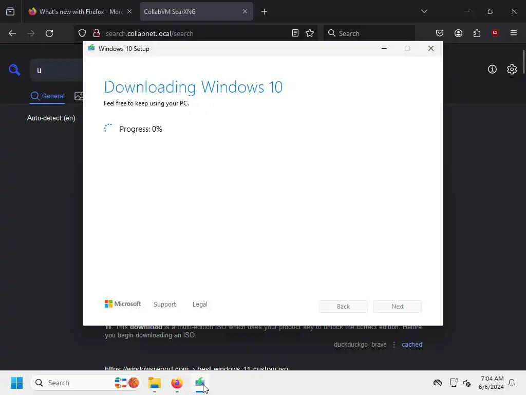Image resolution: width=526 pixels, height=395 pixels.
Task: Open Auto-detect (en) language selector
Action: click(51, 118)
